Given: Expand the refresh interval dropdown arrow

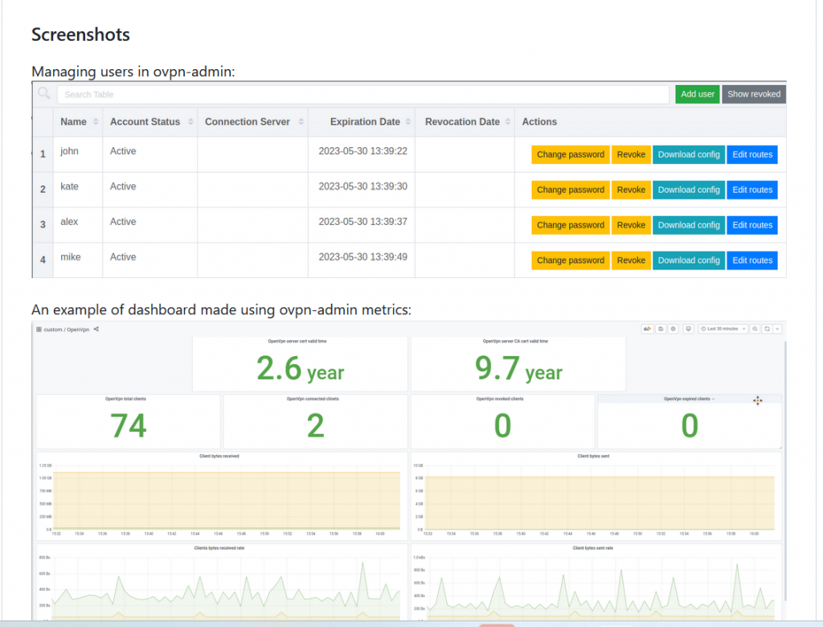Looking at the screenshot, I should tap(777, 329).
